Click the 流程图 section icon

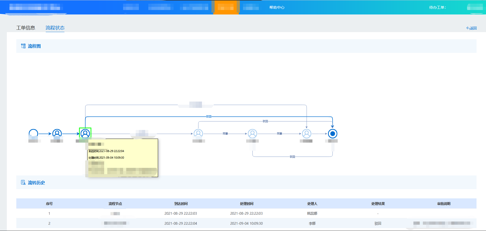coord(23,46)
